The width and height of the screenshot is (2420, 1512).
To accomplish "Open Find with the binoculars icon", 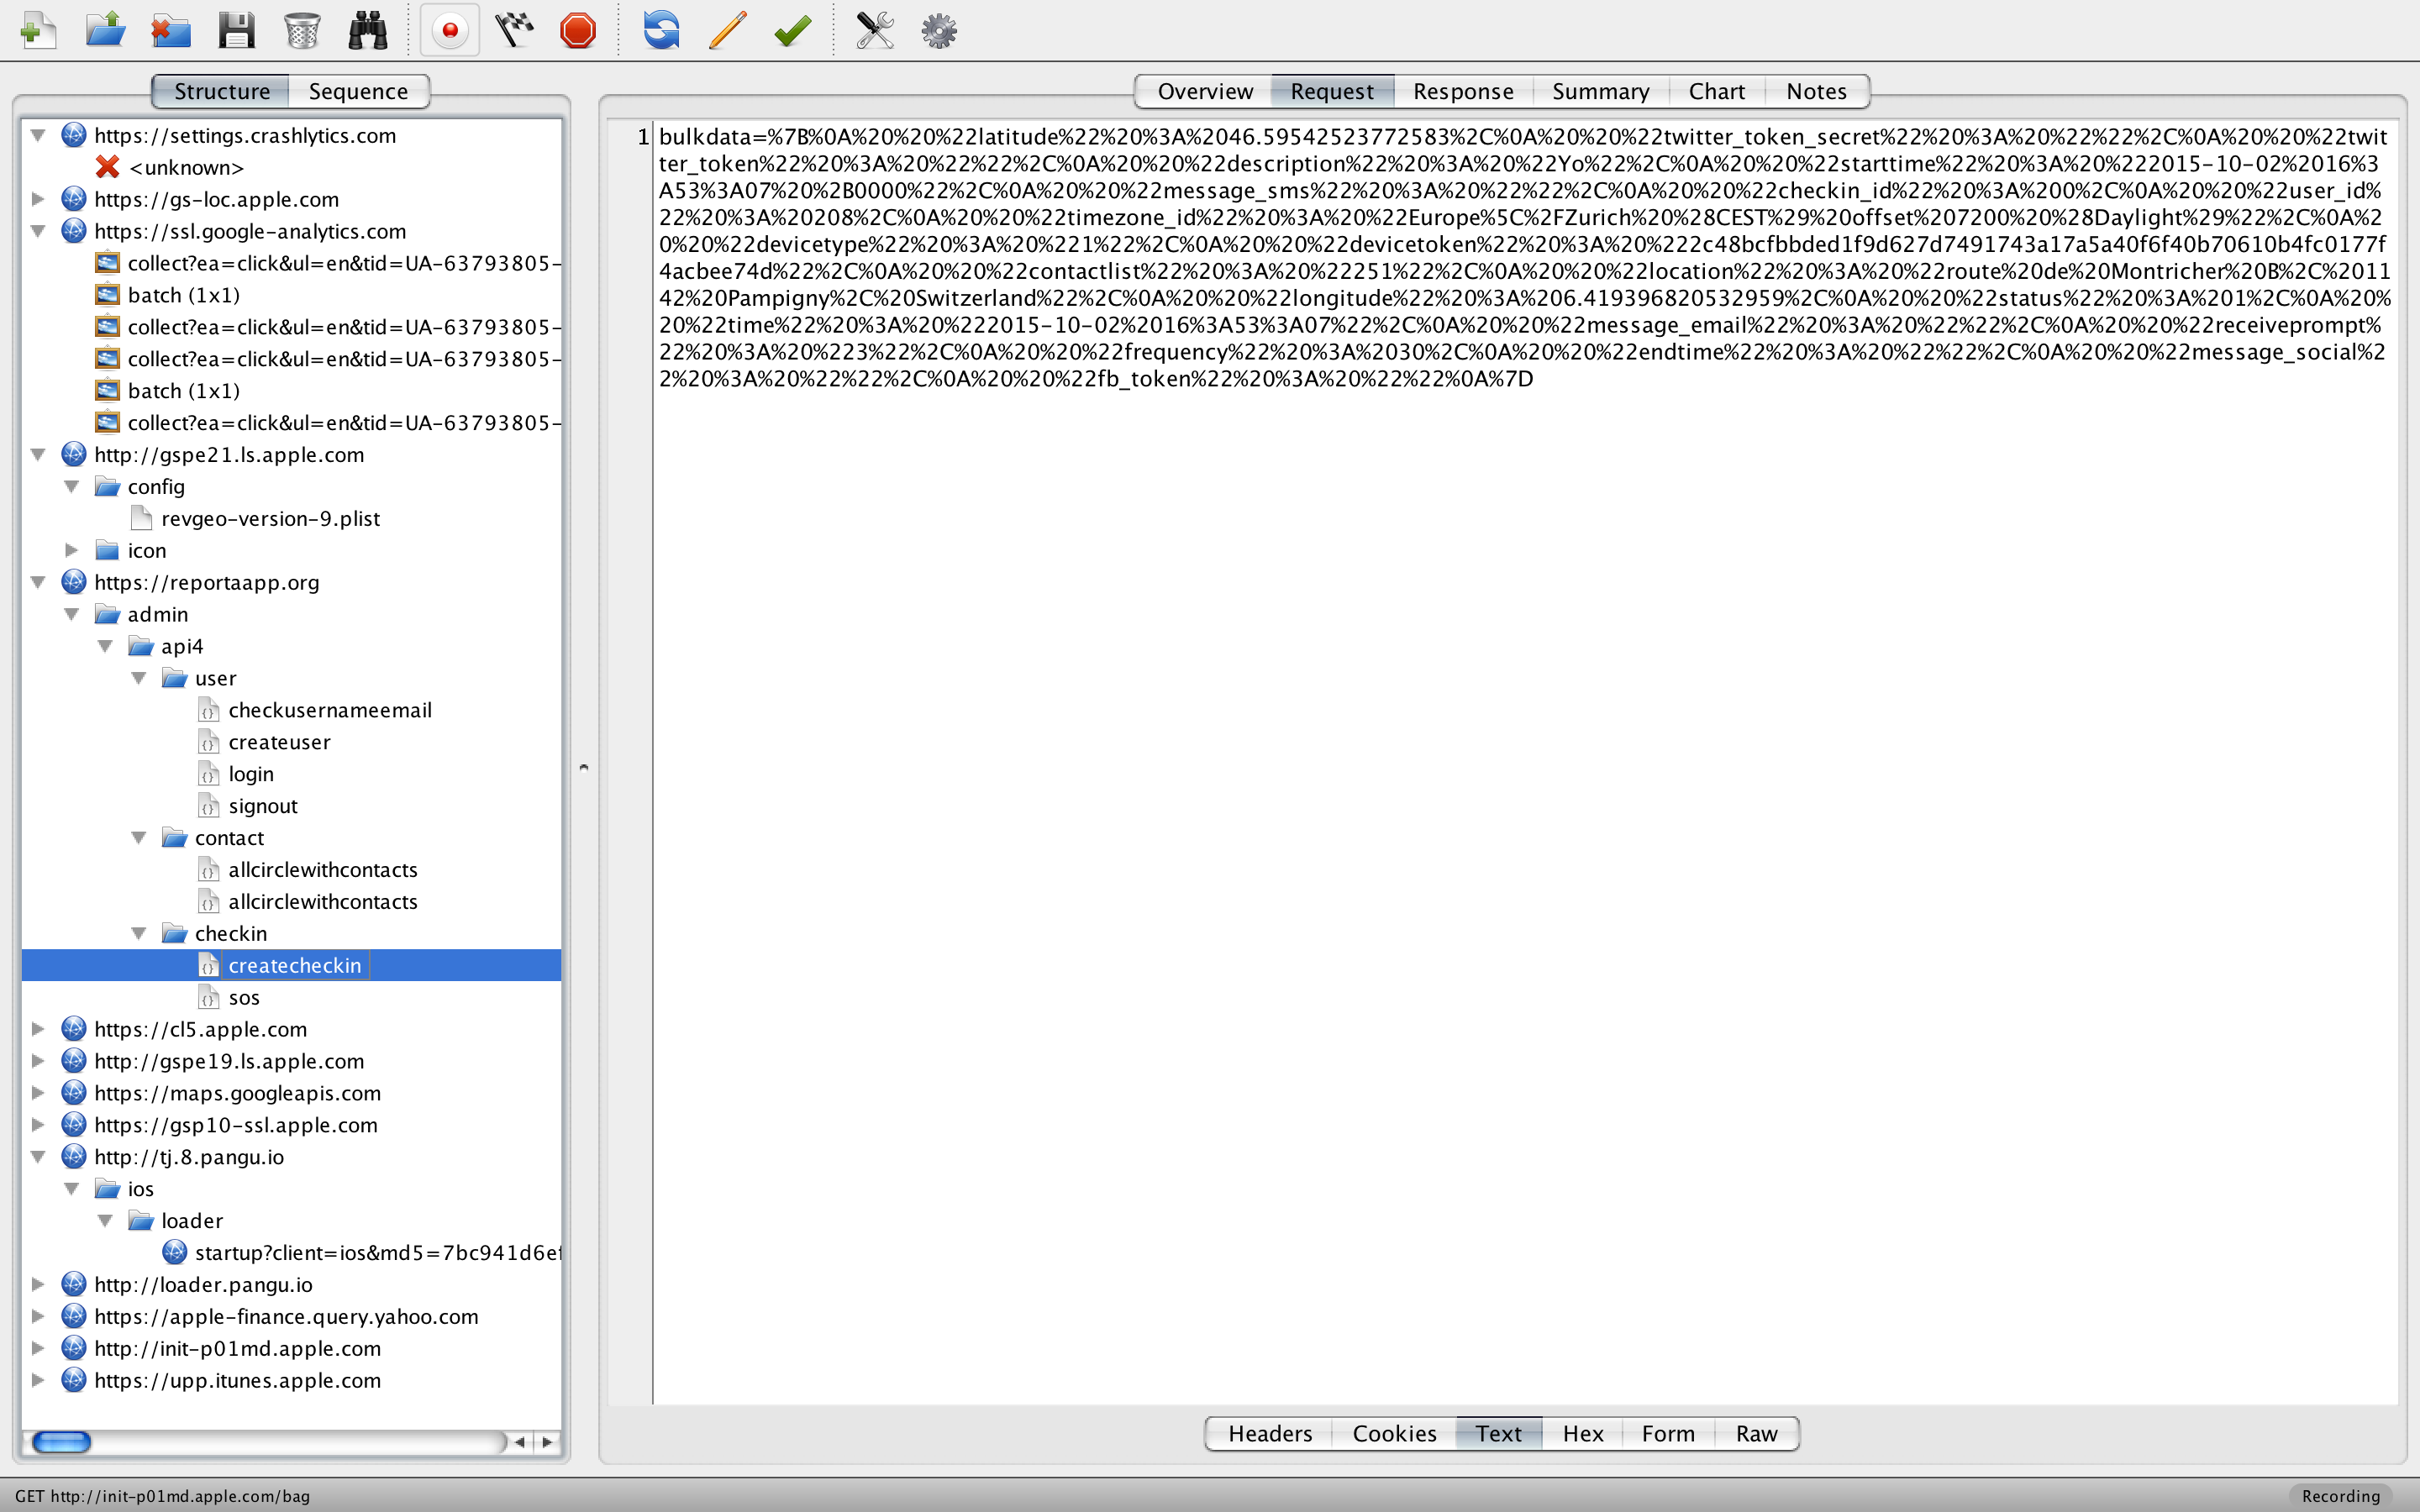I will pyautogui.click(x=367, y=30).
